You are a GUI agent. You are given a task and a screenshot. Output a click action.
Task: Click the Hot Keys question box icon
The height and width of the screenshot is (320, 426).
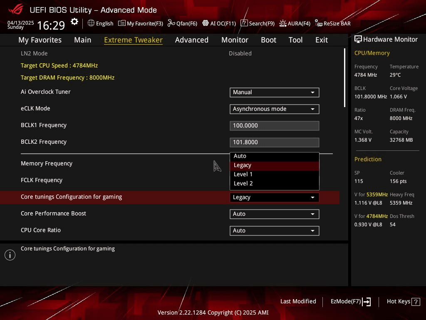pos(416,302)
